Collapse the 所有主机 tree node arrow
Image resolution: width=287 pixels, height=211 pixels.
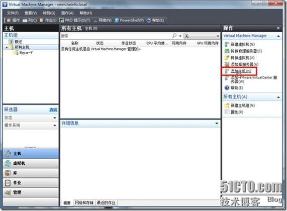click(x=7, y=47)
